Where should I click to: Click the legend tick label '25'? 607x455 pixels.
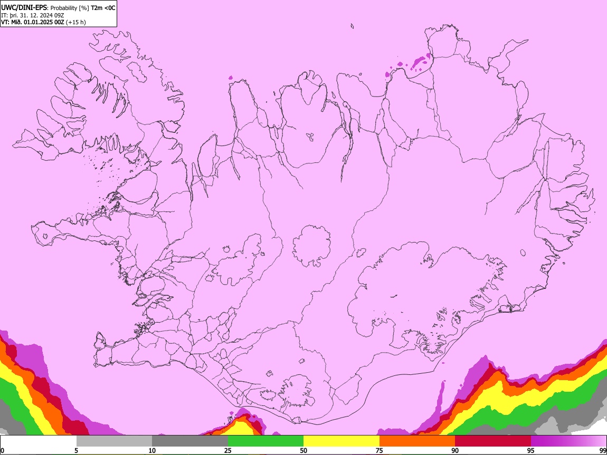(228, 450)
